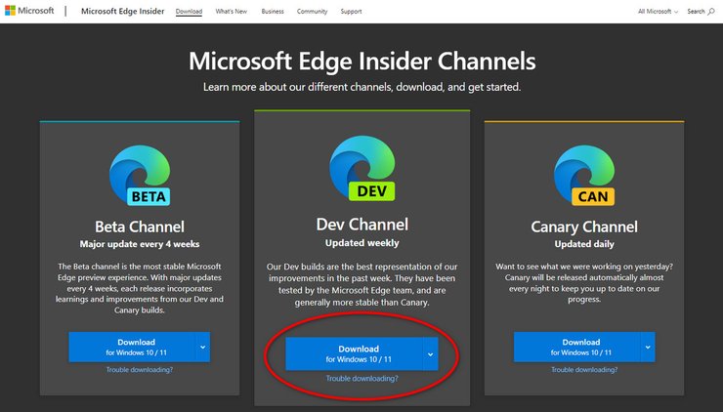
Task: Click the Beta Channel heading
Action: (x=140, y=227)
